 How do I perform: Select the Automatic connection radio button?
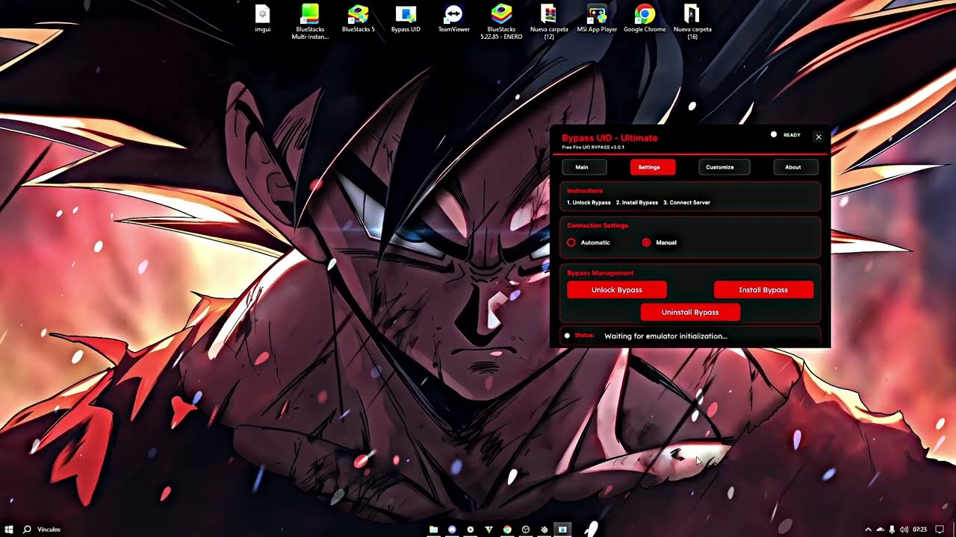coord(571,242)
